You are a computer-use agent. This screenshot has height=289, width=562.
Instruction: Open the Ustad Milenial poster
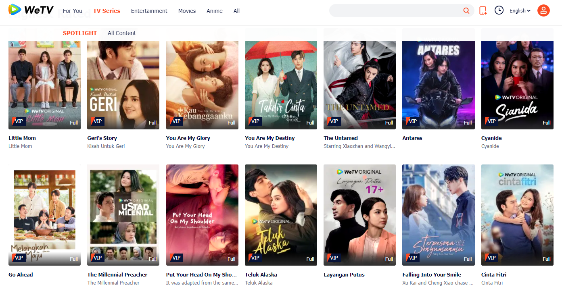pyautogui.click(x=123, y=215)
